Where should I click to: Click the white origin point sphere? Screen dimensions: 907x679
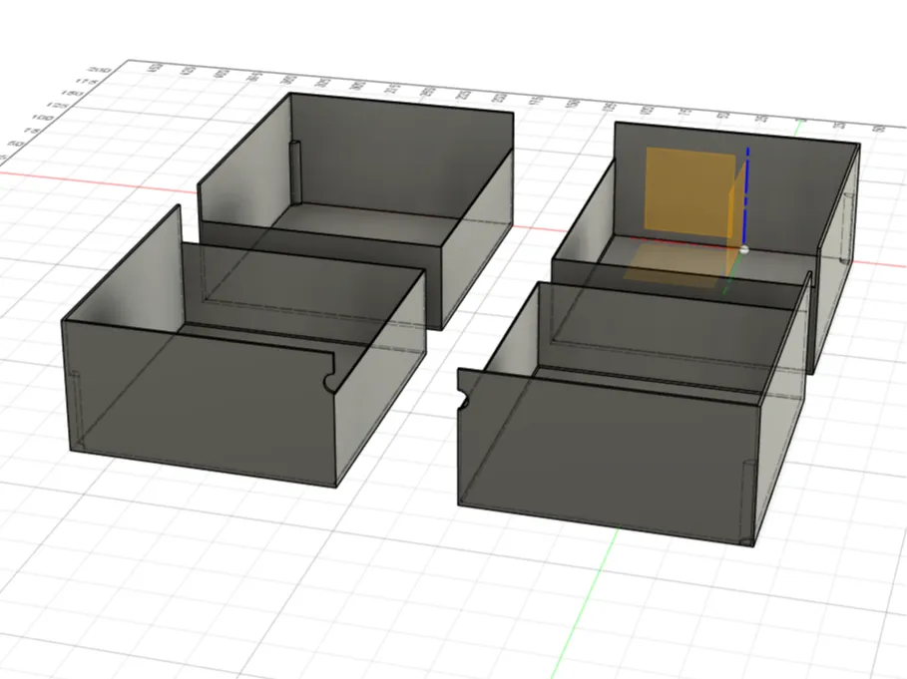click(x=744, y=249)
